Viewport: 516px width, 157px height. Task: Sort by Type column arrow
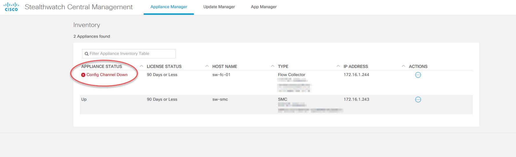point(338,66)
